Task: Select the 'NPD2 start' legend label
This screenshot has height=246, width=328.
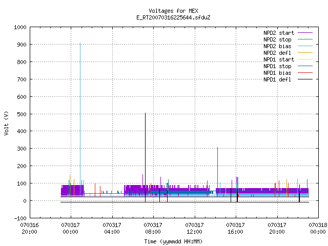Action: coord(279,33)
